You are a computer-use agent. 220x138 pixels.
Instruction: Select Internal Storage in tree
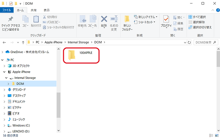tap(23, 78)
